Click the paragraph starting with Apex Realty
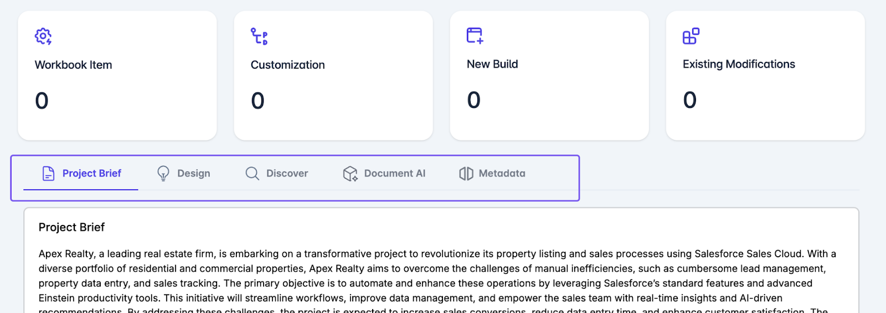The height and width of the screenshot is (313, 886). pos(437,280)
